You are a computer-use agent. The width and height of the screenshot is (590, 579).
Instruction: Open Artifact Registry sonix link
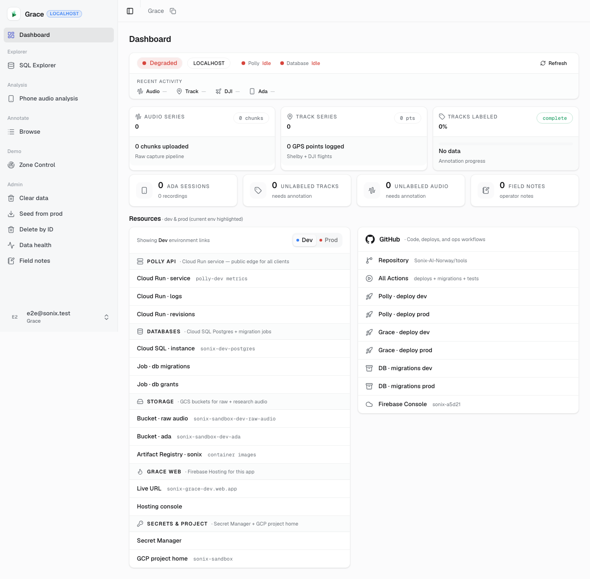pyautogui.click(x=240, y=455)
